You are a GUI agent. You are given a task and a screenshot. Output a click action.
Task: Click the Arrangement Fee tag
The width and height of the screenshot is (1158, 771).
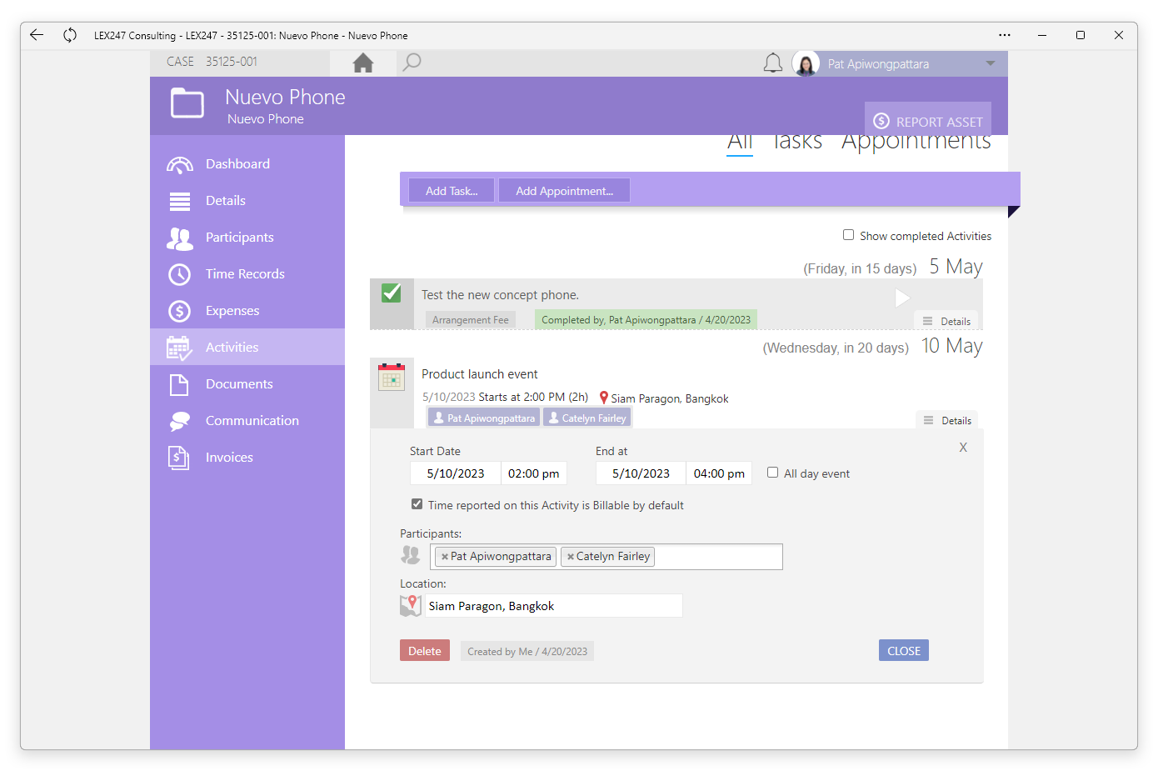point(471,320)
